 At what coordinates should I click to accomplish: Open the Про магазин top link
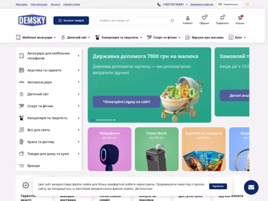[x=39, y=4]
